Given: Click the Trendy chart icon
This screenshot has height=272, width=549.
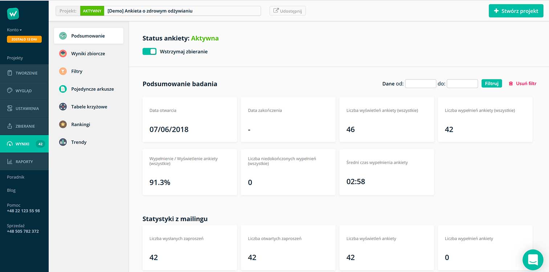Looking at the screenshot, I should 63,142.
